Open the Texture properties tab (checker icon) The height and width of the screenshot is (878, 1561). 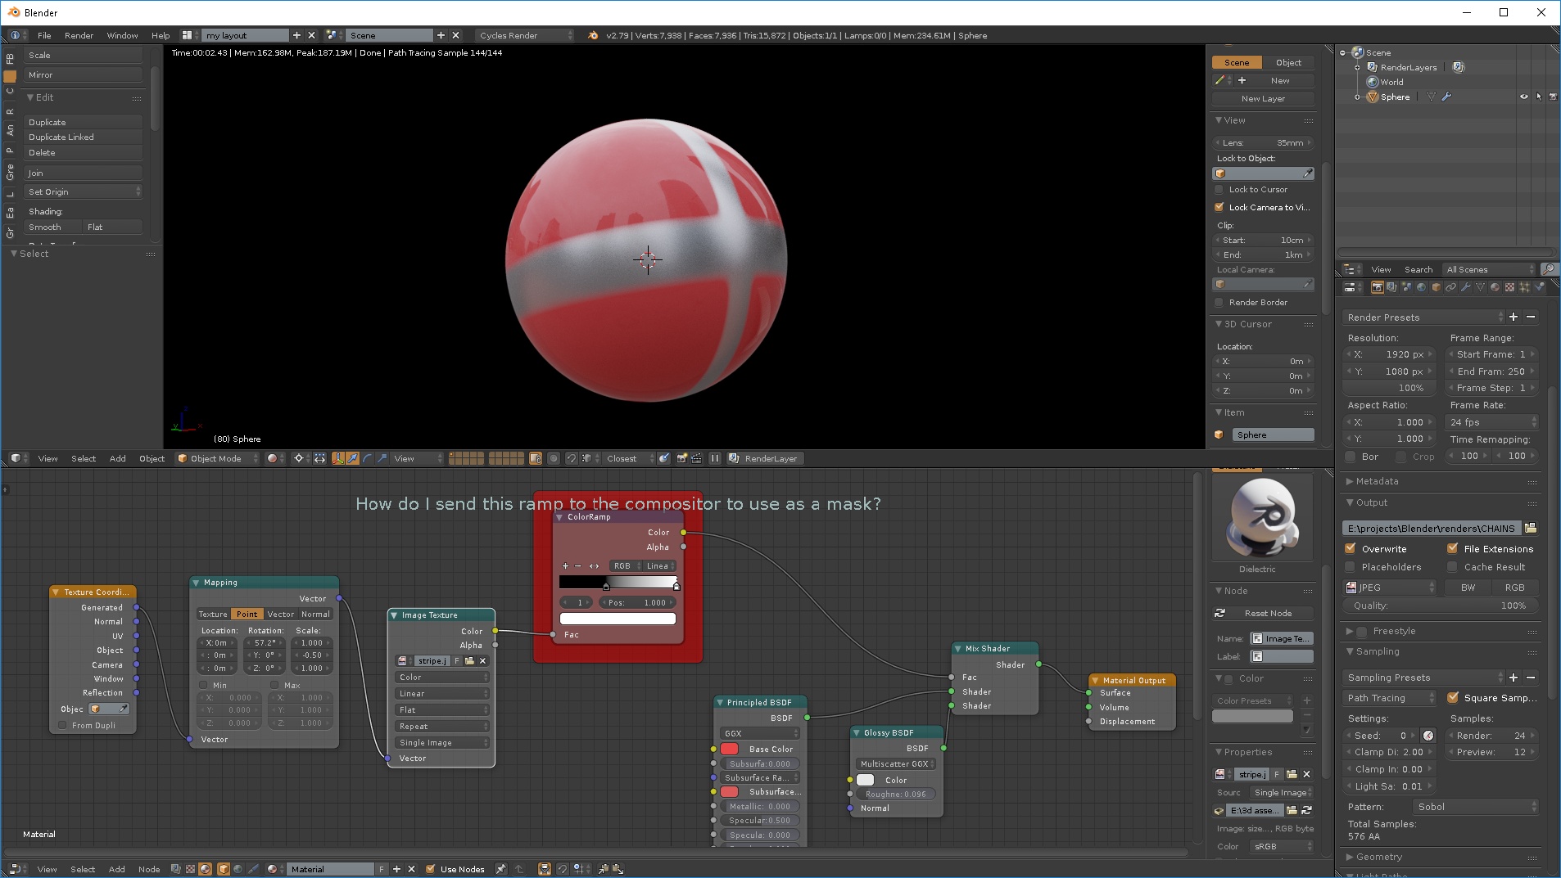[x=1509, y=287]
